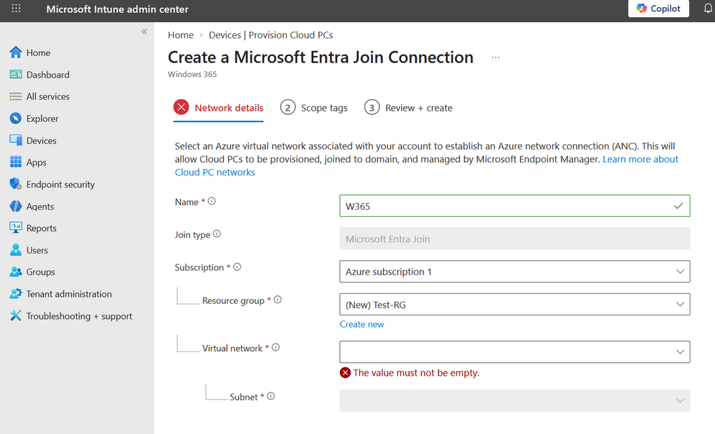The height and width of the screenshot is (434, 715).
Task: Click the Name input field containing W365
Action: [x=514, y=206]
